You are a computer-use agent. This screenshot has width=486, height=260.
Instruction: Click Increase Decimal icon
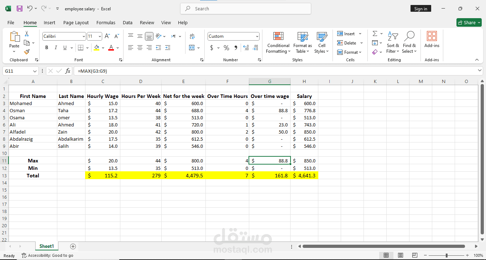pos(246,48)
